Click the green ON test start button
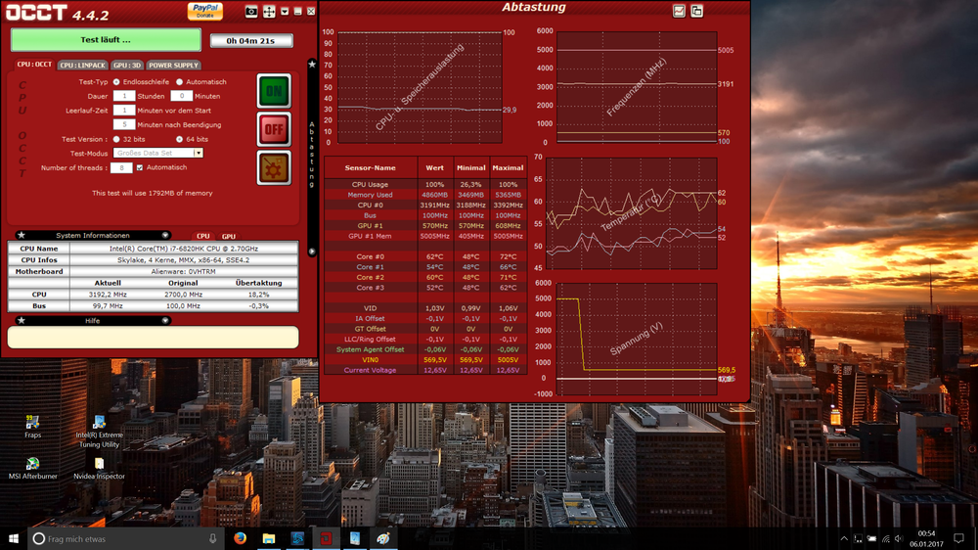This screenshot has width=978, height=550. click(x=274, y=91)
